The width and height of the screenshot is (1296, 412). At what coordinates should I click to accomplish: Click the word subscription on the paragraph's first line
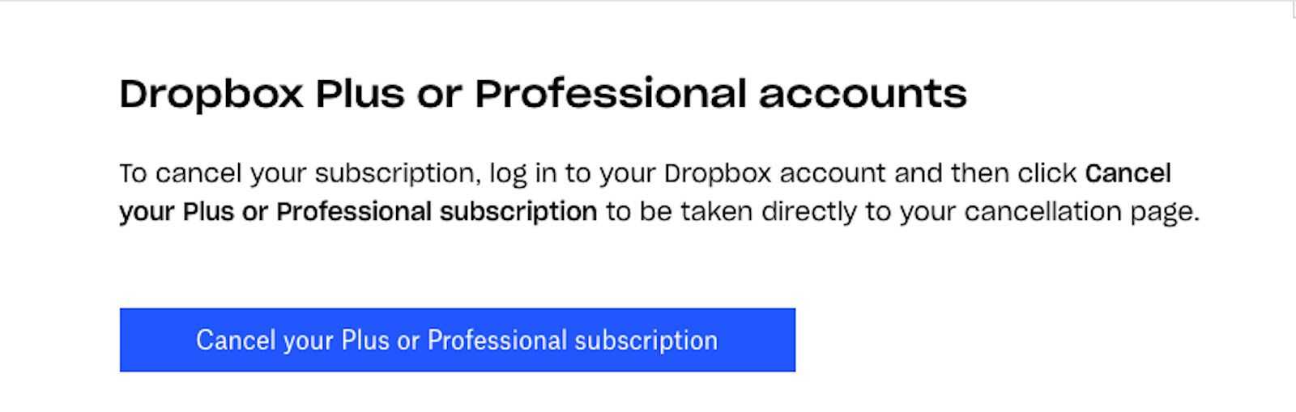coord(398,173)
